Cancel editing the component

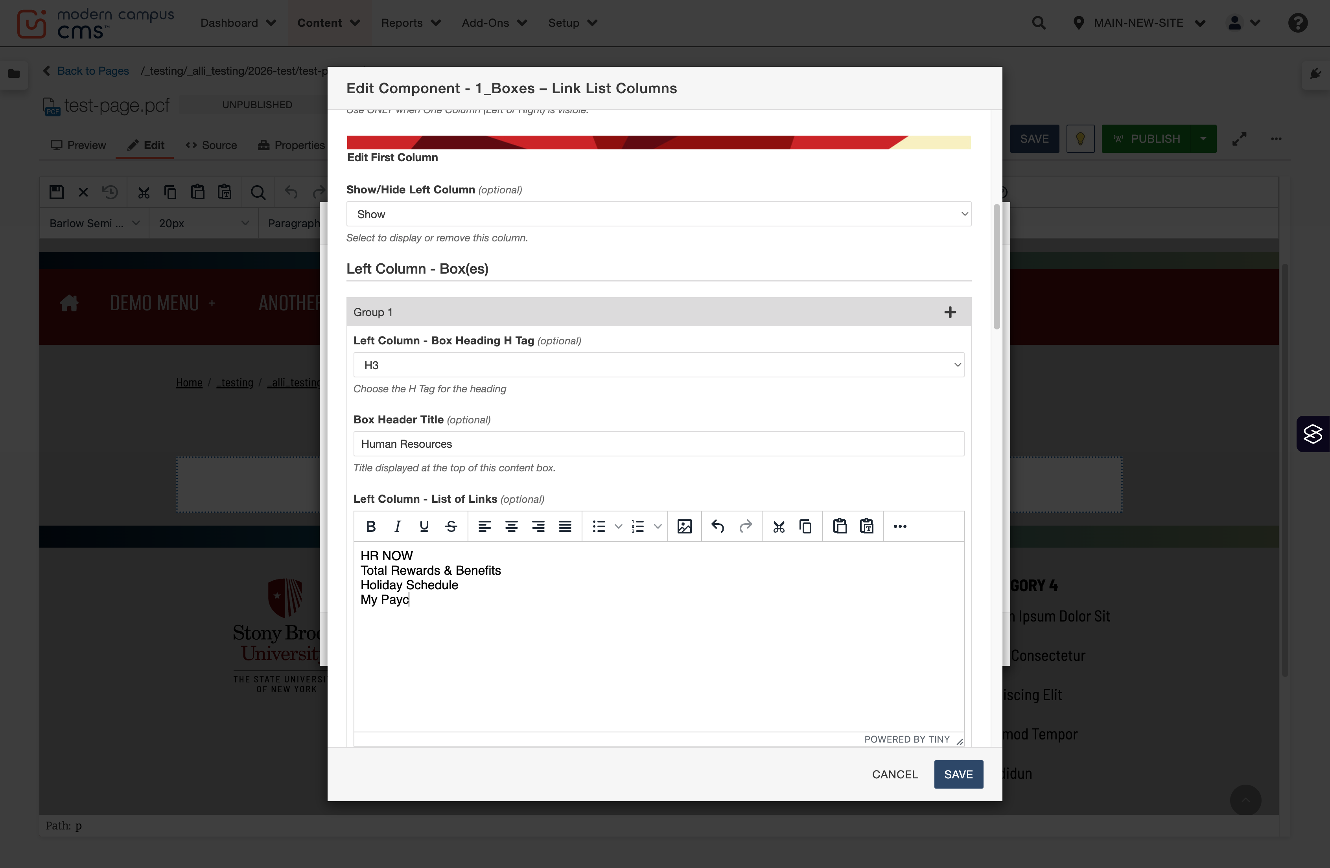[x=895, y=774]
